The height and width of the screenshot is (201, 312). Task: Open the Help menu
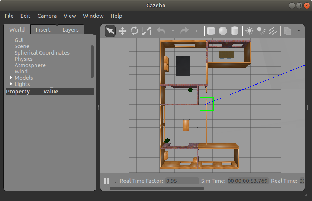116,16
